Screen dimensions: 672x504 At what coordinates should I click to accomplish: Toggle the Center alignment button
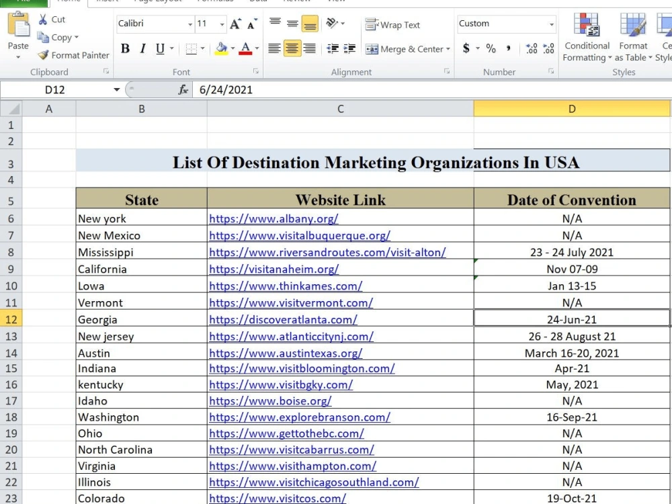[292, 48]
